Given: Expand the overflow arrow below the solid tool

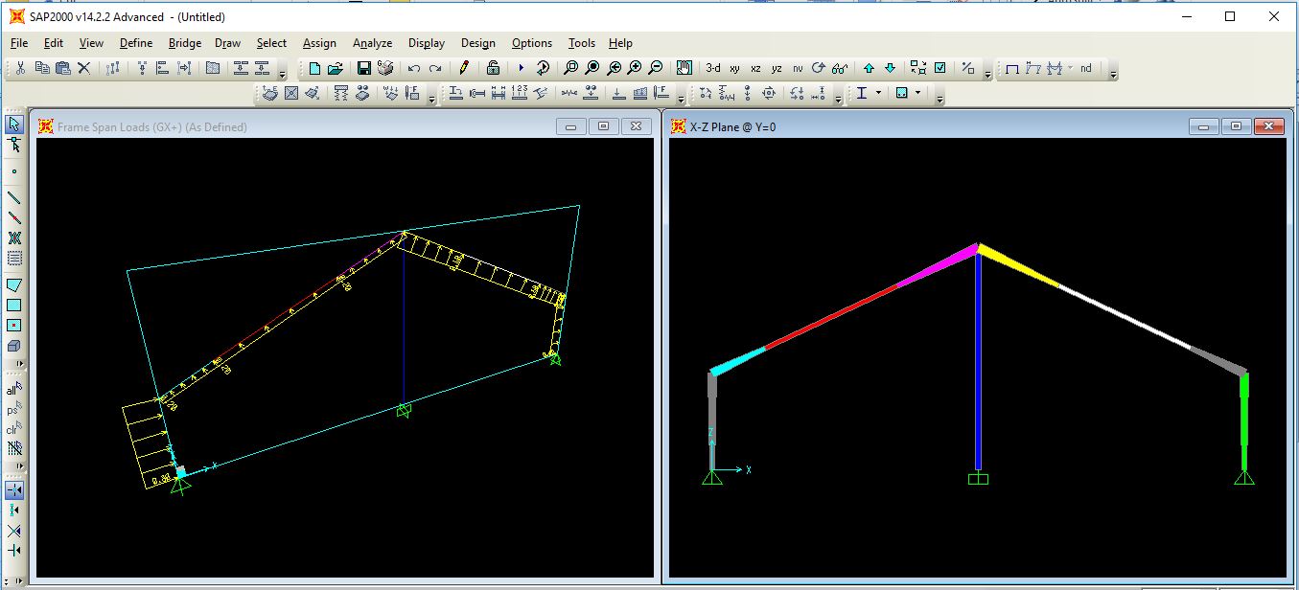Looking at the screenshot, I should tap(21, 364).
